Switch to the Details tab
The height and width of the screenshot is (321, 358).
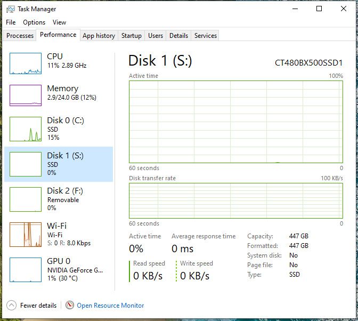point(178,35)
